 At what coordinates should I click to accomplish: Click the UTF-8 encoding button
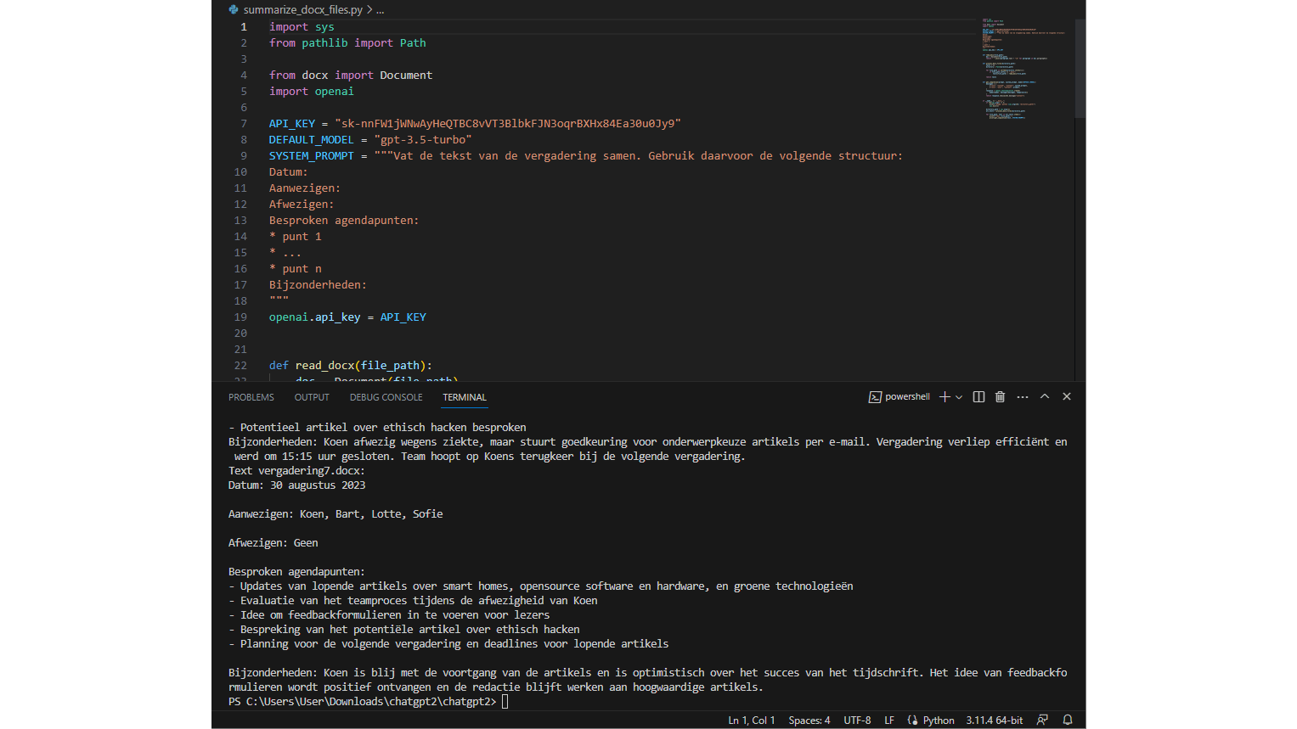[857, 721]
